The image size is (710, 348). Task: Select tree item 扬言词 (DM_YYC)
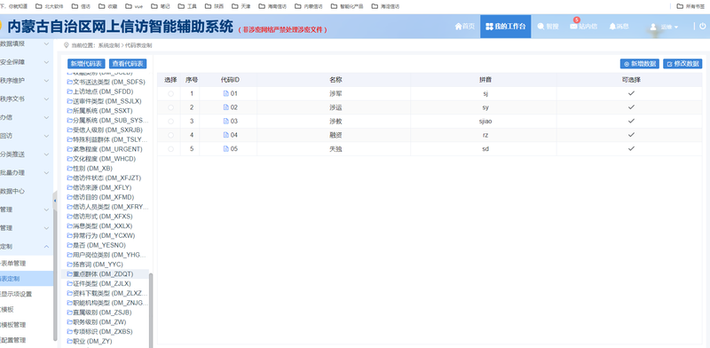click(x=95, y=265)
